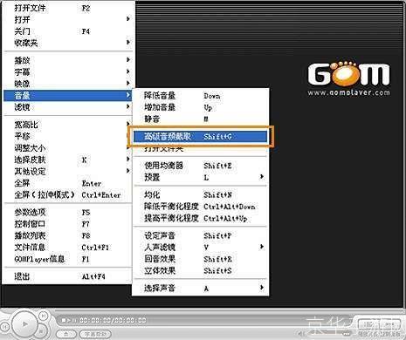
Task: Open the www.gomplayer.com link
Action: click(x=348, y=92)
